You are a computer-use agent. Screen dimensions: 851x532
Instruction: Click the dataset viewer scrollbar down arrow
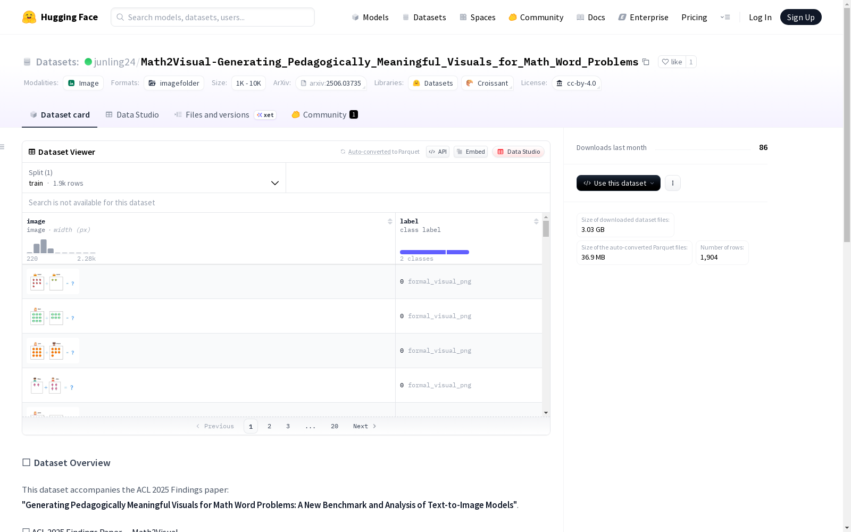point(546,413)
